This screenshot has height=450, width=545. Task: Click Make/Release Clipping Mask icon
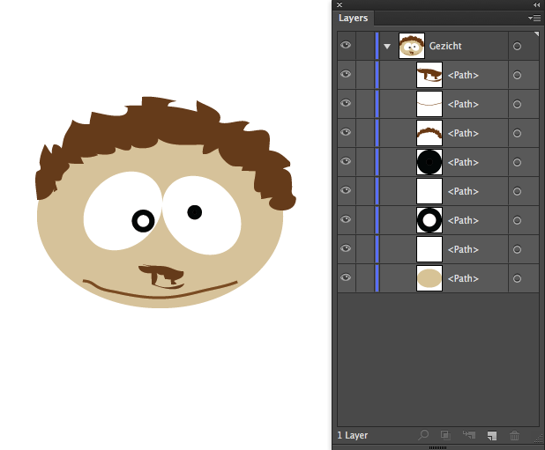(x=445, y=435)
